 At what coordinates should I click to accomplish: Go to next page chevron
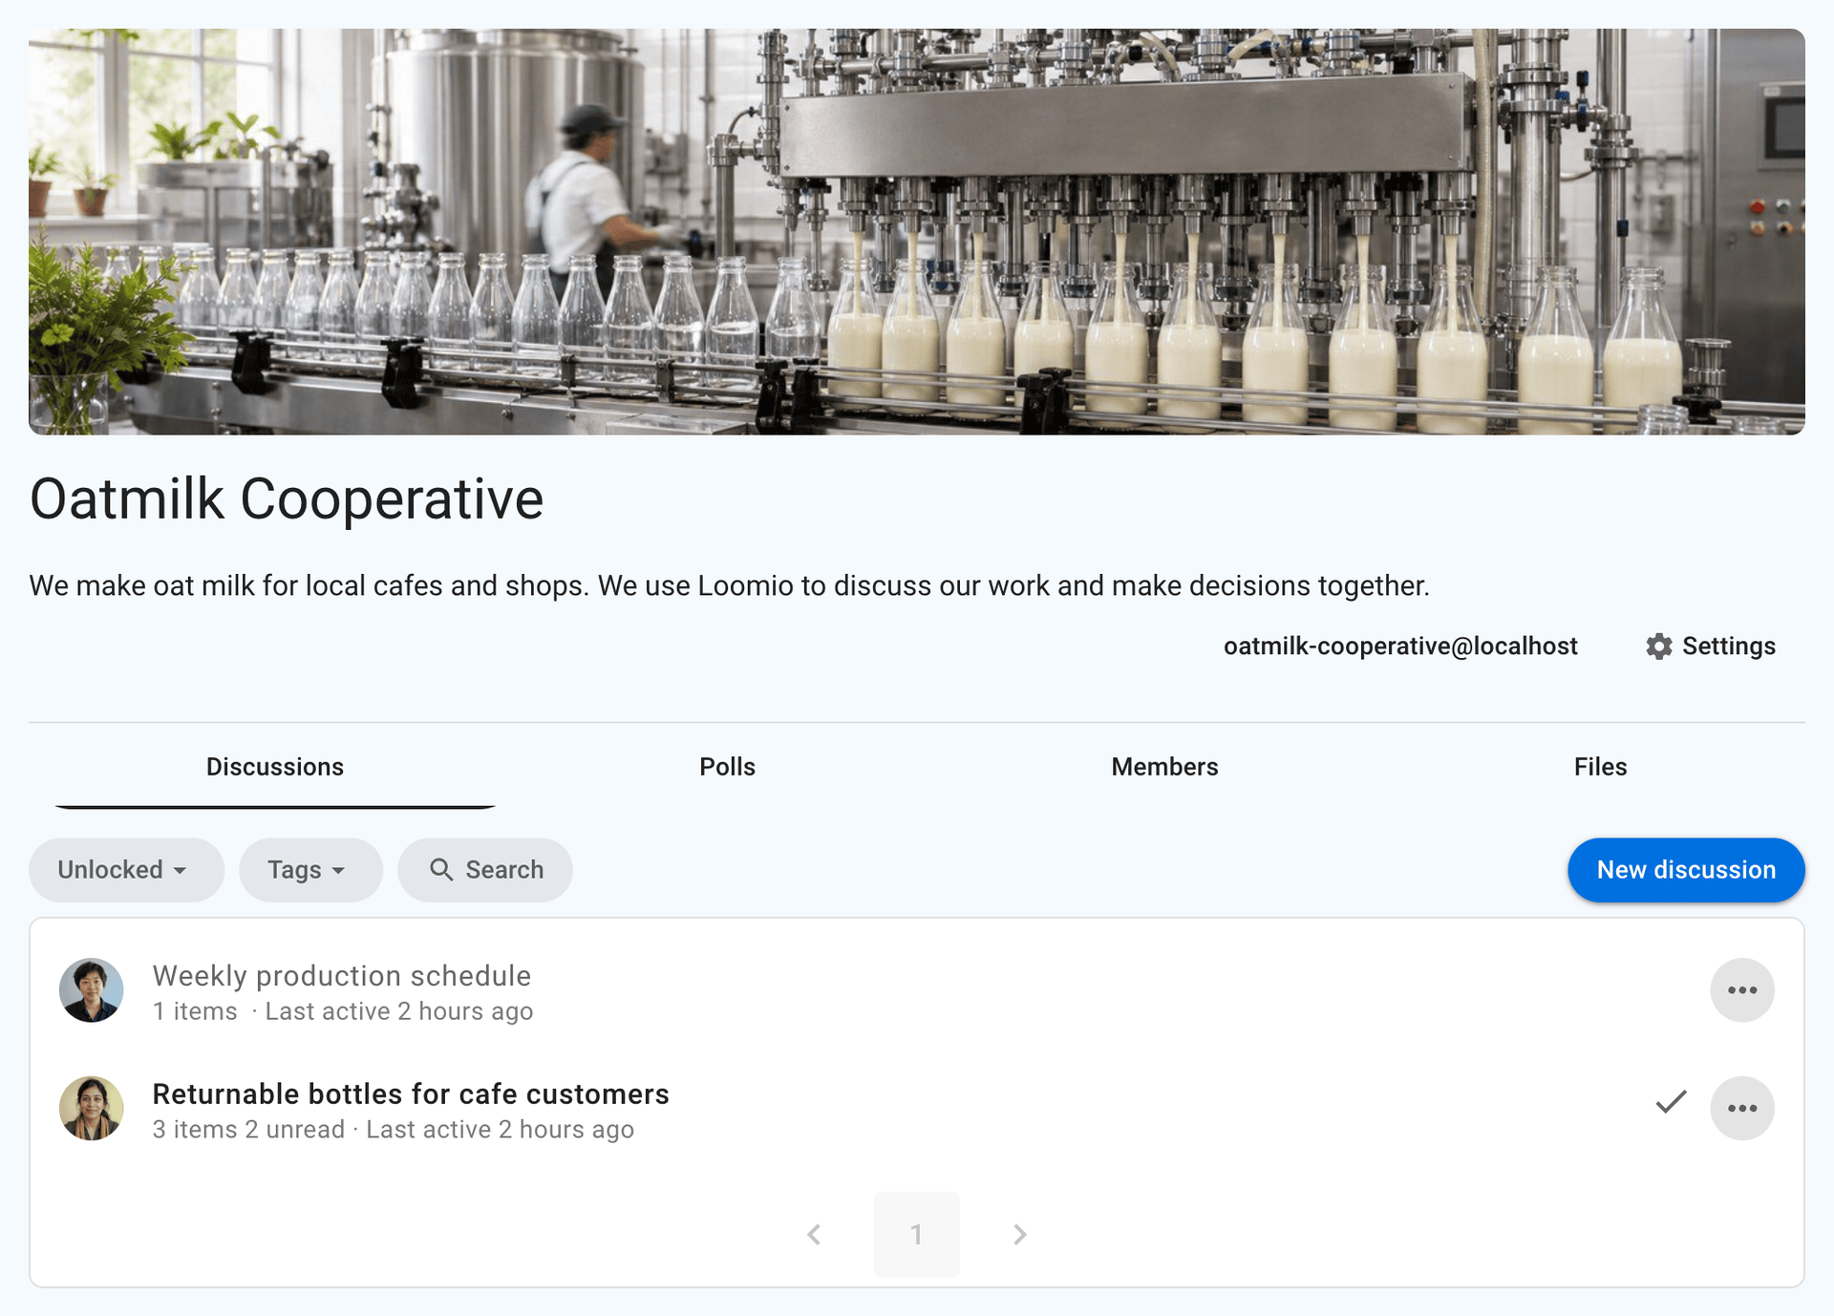(1019, 1234)
